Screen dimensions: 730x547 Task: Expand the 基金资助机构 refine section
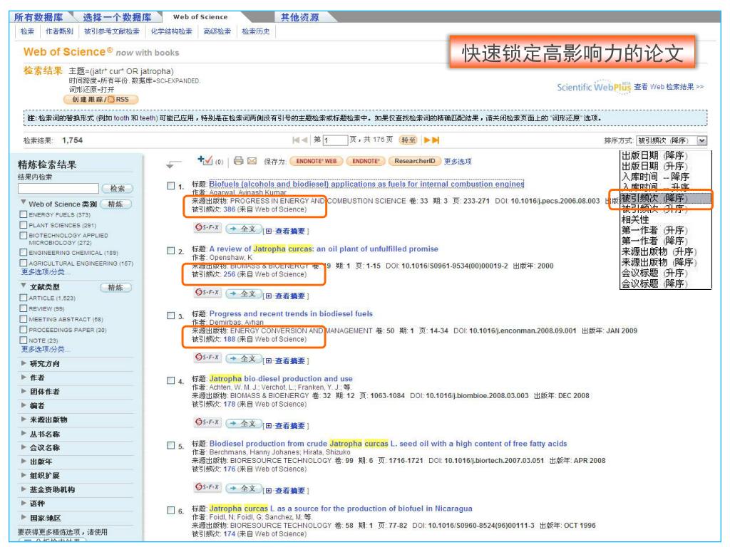click(x=24, y=489)
